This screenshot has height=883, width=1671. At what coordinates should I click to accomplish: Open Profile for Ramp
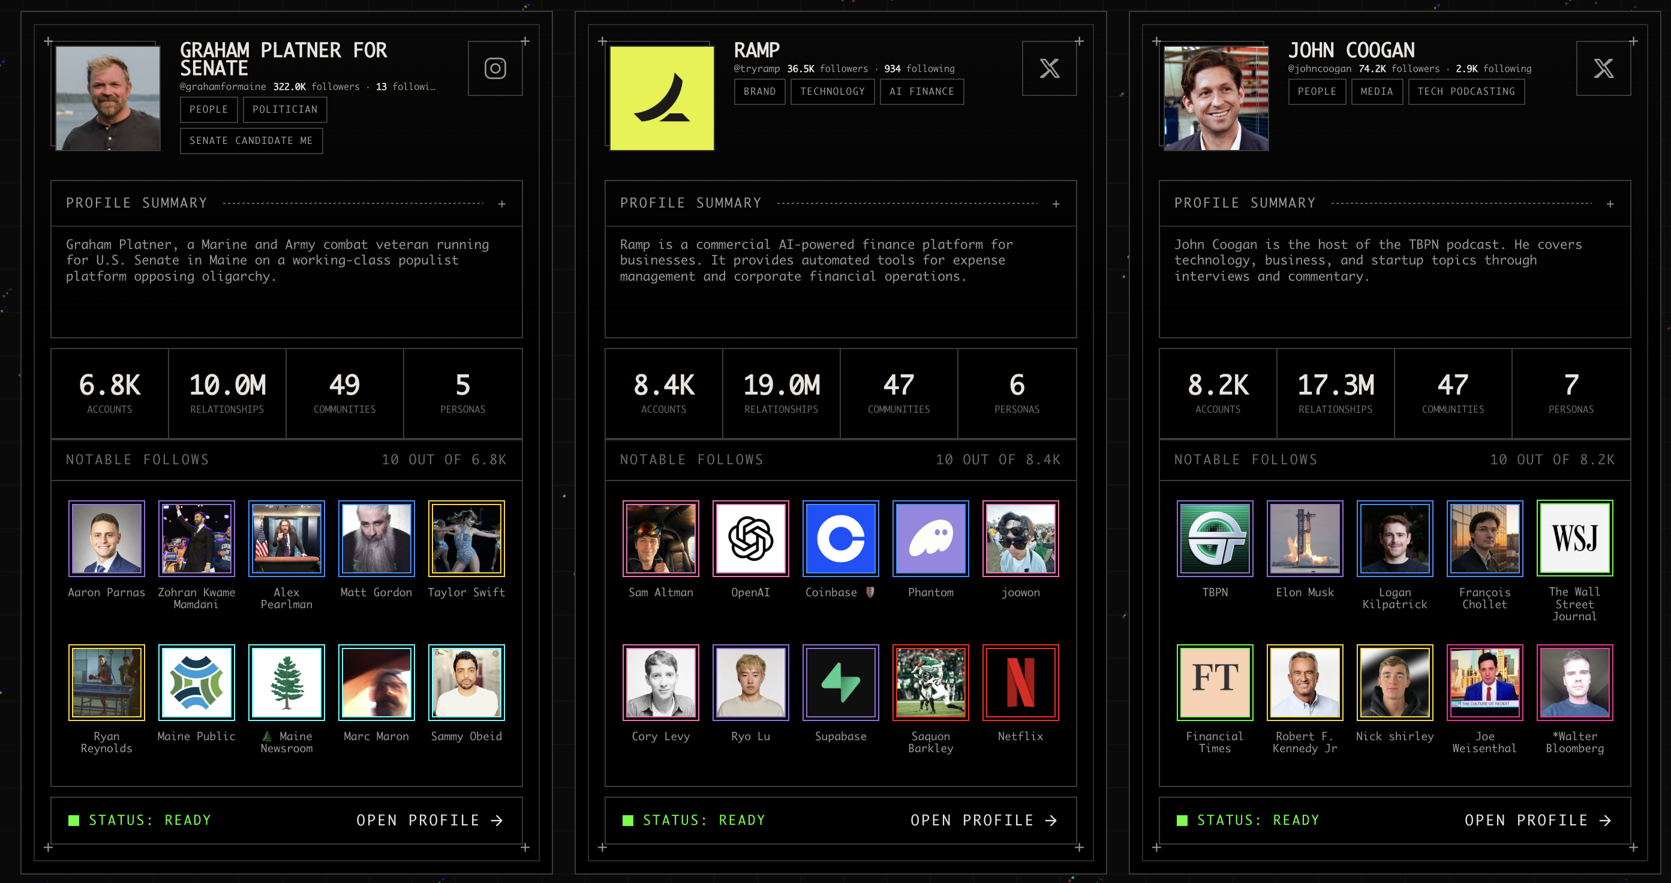pyautogui.click(x=984, y=820)
